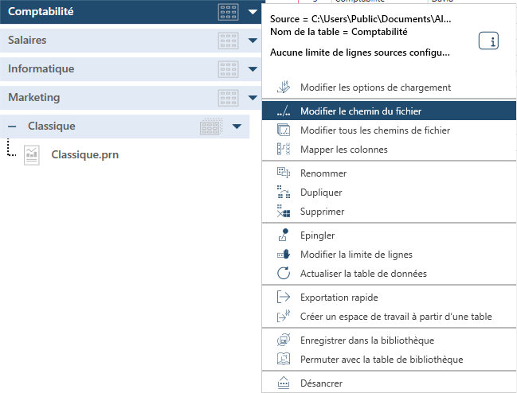
Task: Open the Comptabilité dropdown arrow
Action: [253, 12]
